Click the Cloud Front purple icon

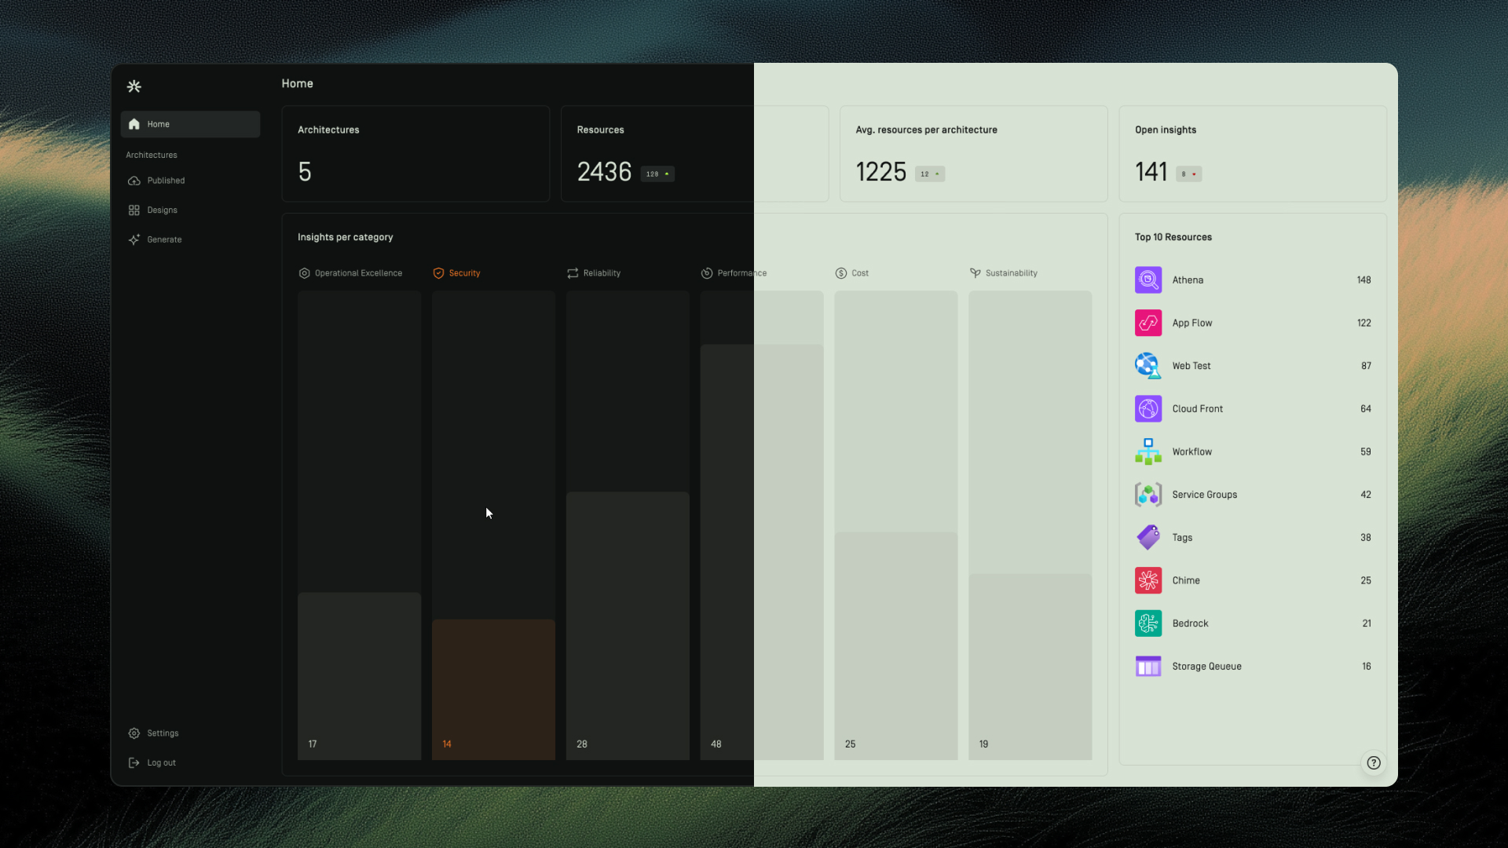(x=1147, y=409)
